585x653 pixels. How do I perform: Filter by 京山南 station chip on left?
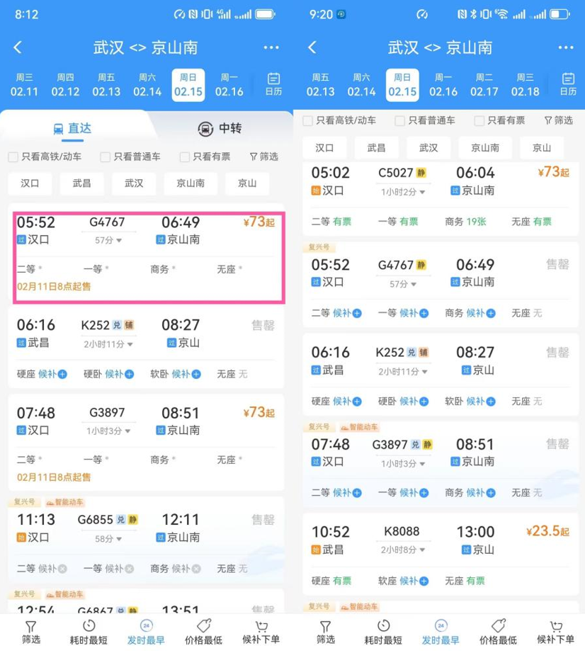click(191, 183)
